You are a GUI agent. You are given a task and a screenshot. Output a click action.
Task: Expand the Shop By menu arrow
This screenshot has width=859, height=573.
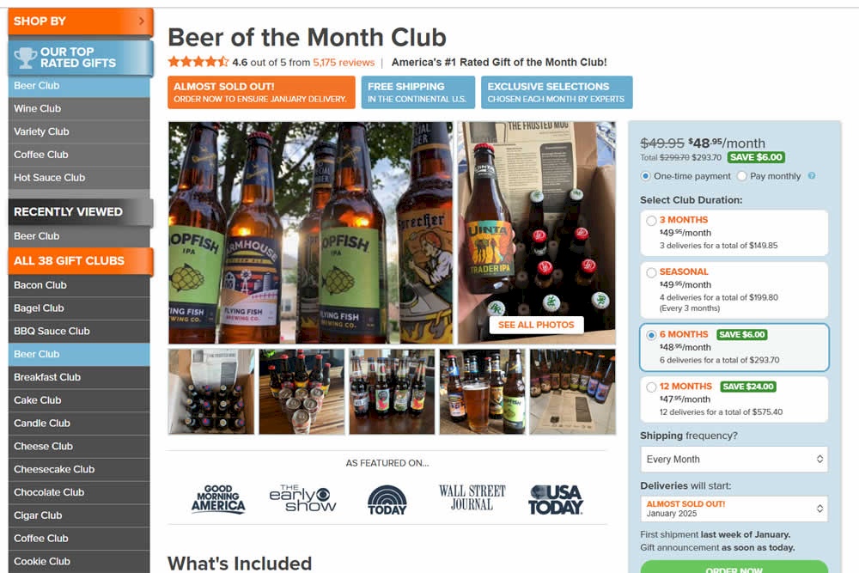[x=142, y=21]
